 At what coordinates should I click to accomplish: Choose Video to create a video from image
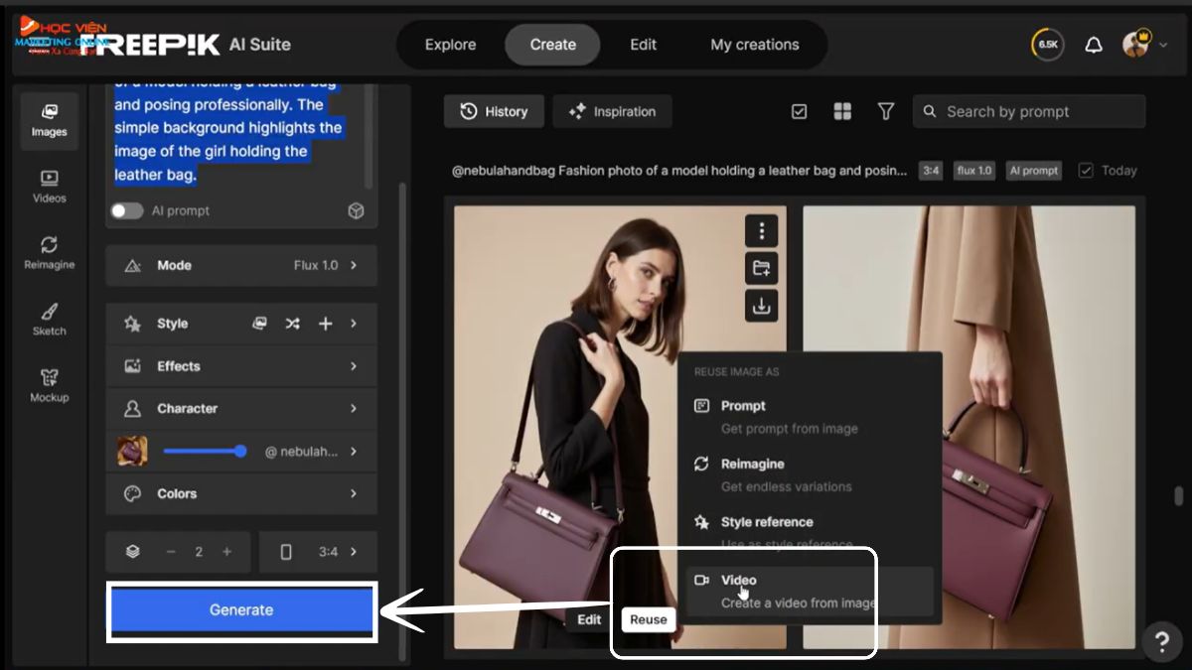810,591
